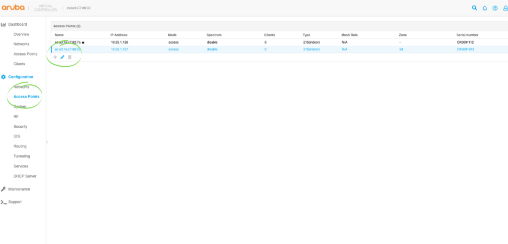The width and height of the screenshot is (508, 244).
Task: Go to Clients under Dashboard
Action: 19,64
